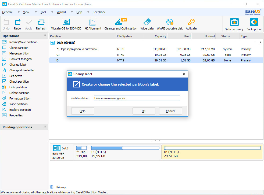
Task: Collapse the Disk 0(MBR) group
Action: point(261,42)
